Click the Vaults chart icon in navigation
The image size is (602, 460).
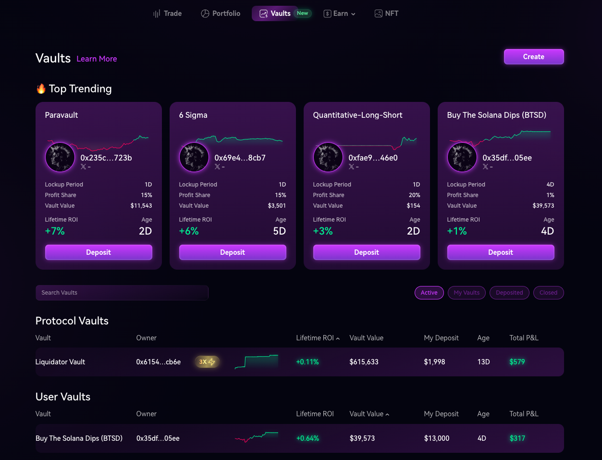(264, 13)
